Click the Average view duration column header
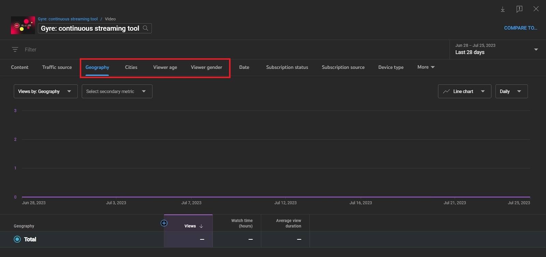 pyautogui.click(x=285, y=223)
